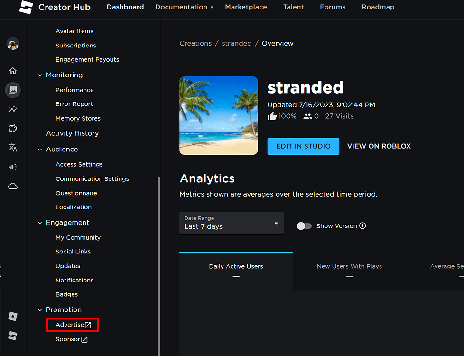Open your profile avatar in the sidebar
The width and height of the screenshot is (464, 356).
12,44
